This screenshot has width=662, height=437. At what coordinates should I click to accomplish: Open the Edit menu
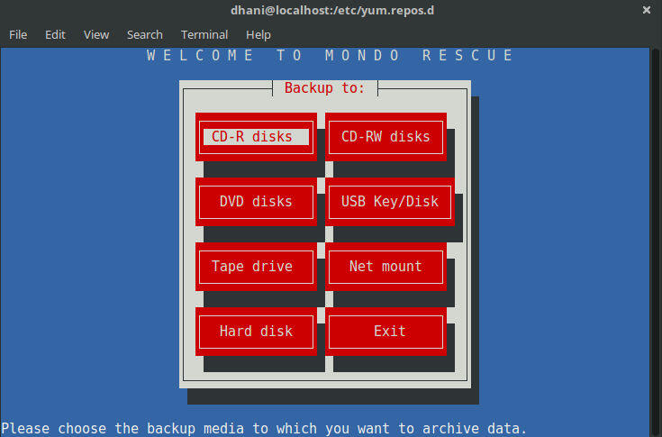(x=55, y=34)
